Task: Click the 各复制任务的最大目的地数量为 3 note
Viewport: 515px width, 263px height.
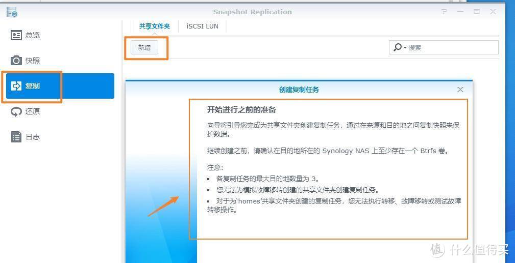Action: pos(267,179)
